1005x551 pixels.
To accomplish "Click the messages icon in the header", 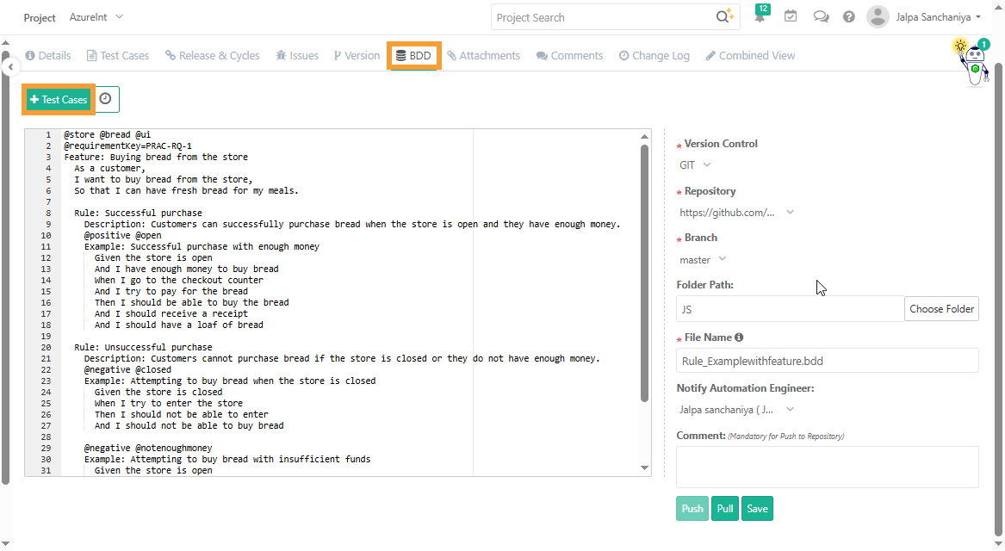I will coord(820,15).
